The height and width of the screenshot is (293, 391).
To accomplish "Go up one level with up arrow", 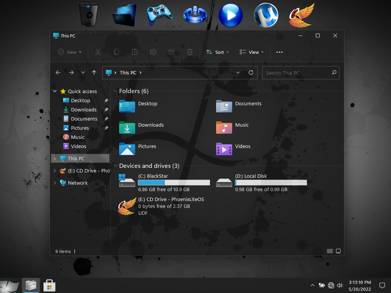I will [94, 72].
